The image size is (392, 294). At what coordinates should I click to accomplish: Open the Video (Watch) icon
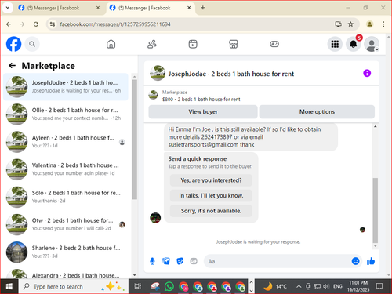click(193, 44)
